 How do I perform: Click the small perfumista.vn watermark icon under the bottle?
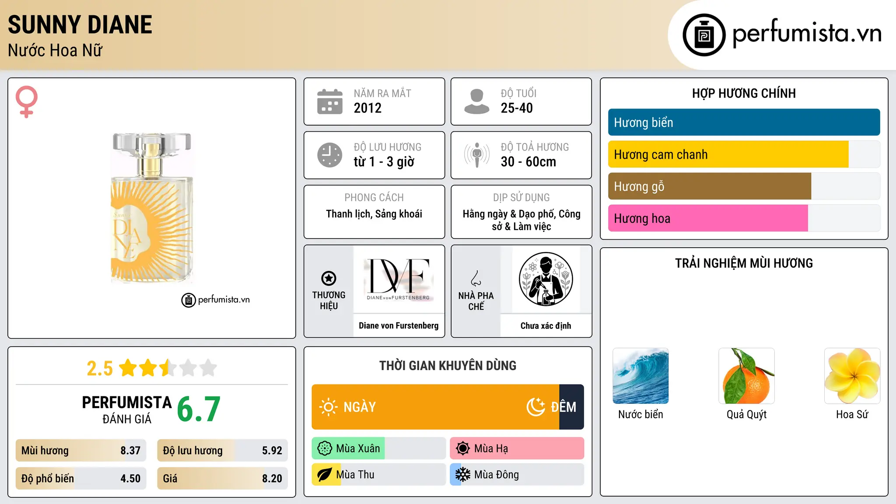[x=189, y=300]
